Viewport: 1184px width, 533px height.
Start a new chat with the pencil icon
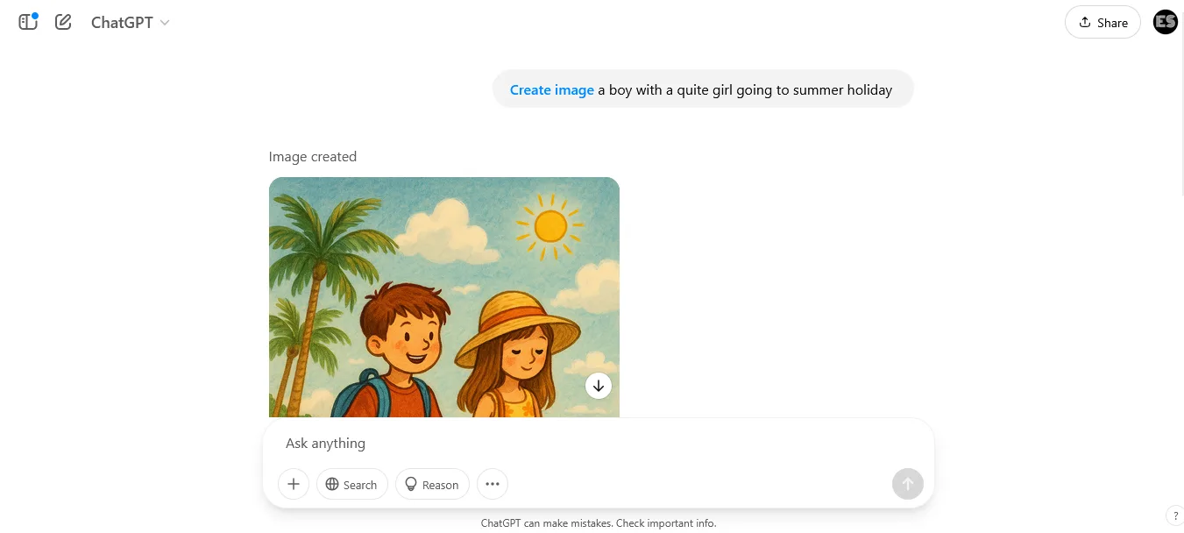point(63,22)
